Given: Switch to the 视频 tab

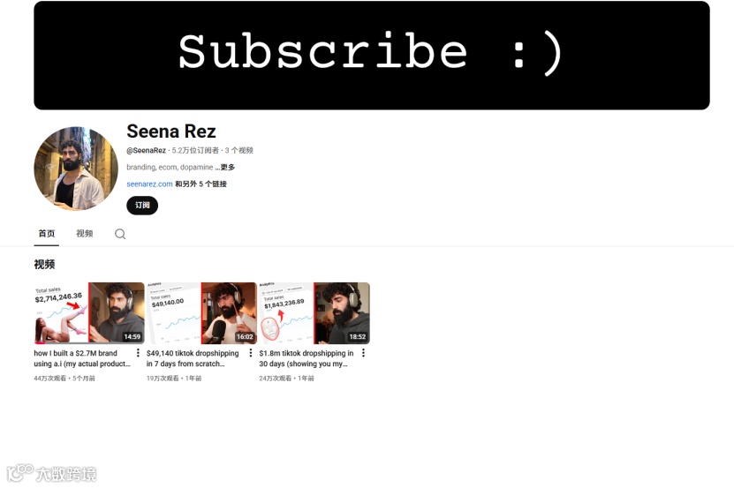Looking at the screenshot, I should [x=85, y=234].
